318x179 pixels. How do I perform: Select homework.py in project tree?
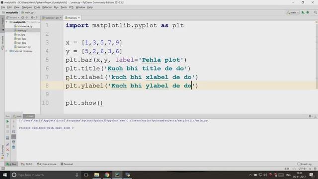click(23, 26)
